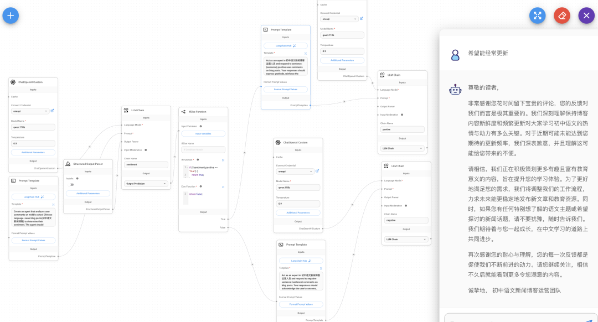Click the IfElse Function node header icon

point(183,112)
